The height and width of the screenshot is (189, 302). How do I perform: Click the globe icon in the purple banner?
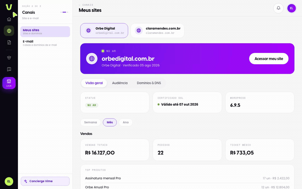click(x=92, y=59)
